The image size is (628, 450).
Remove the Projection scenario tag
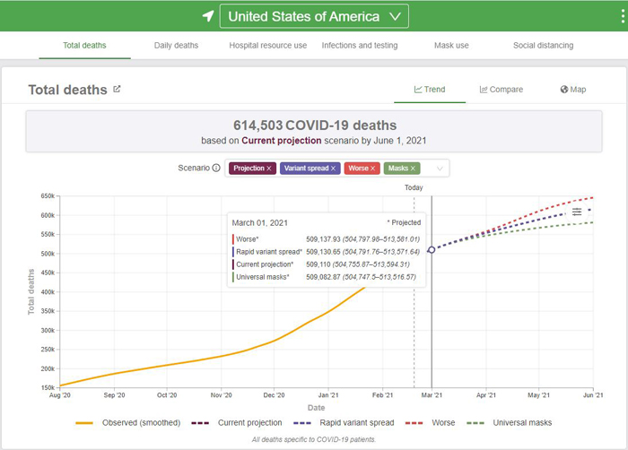point(269,169)
